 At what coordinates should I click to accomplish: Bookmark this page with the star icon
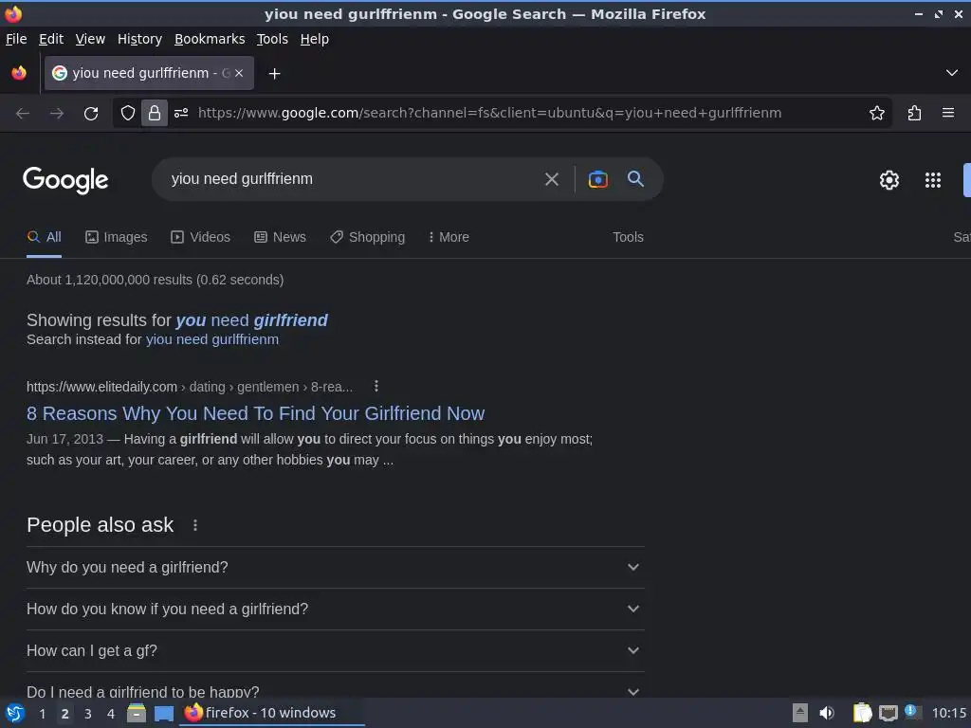pyautogui.click(x=876, y=113)
